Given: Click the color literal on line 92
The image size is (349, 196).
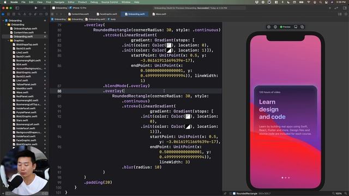Looking at the screenshot, I should tap(188, 117).
